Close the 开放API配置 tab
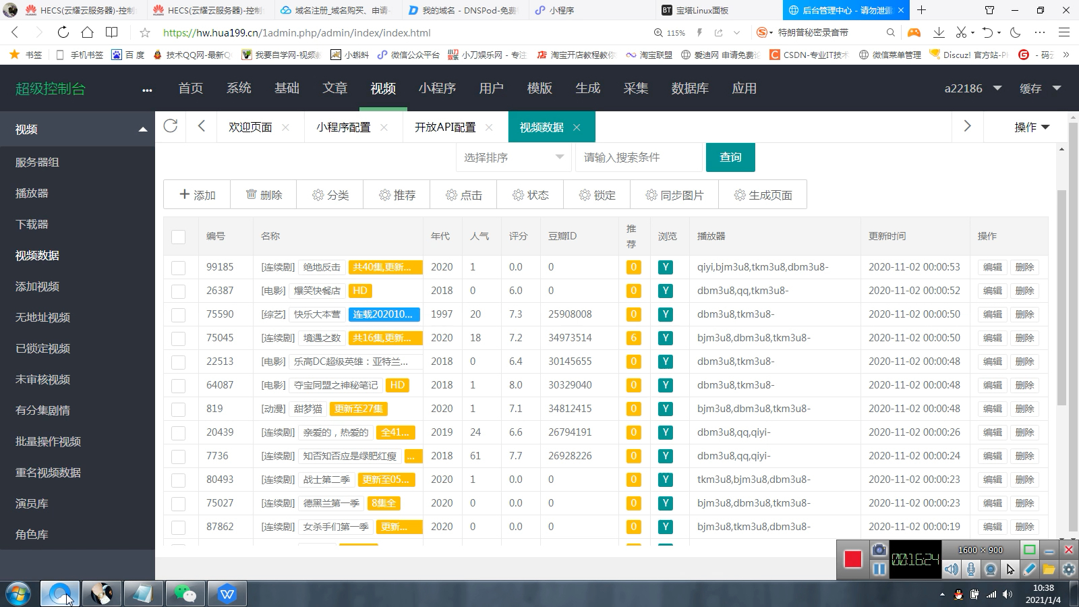 click(x=489, y=127)
